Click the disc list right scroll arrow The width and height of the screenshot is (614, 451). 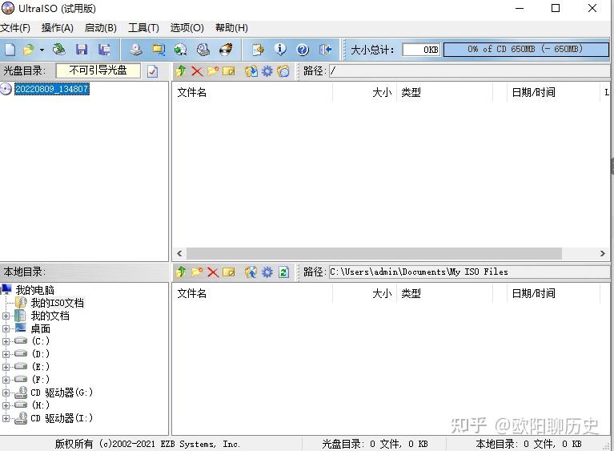(603, 253)
